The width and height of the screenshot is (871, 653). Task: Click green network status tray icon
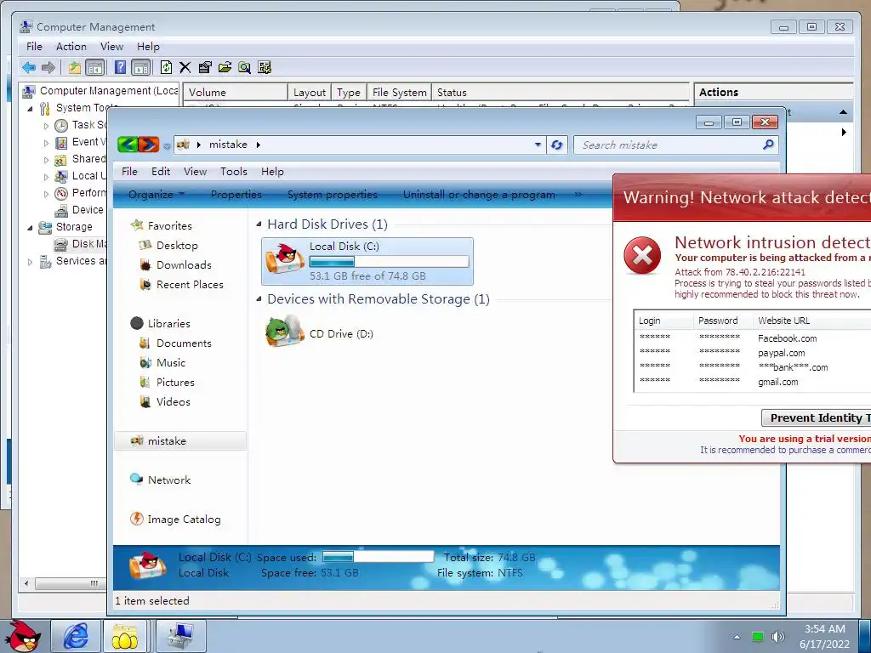[758, 636]
